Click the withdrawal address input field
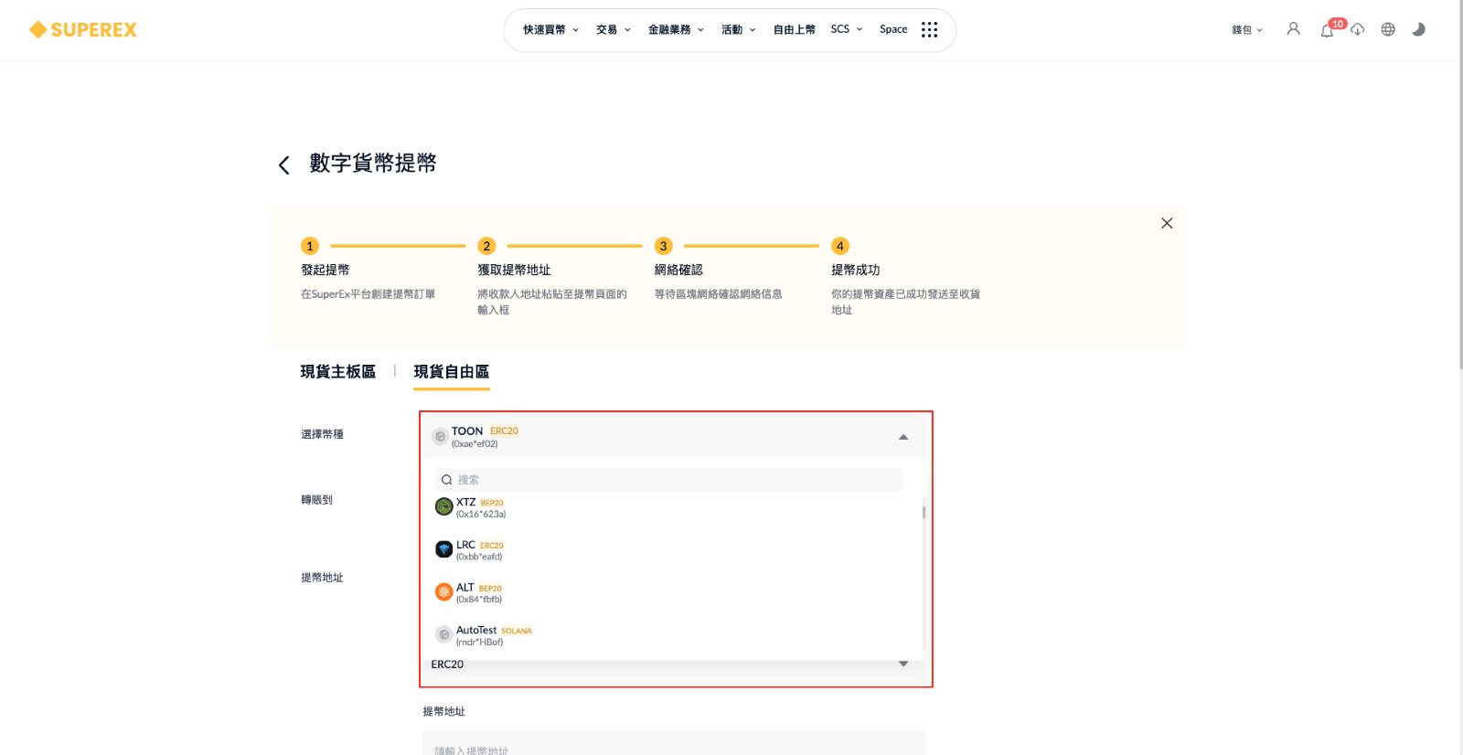 (x=674, y=745)
